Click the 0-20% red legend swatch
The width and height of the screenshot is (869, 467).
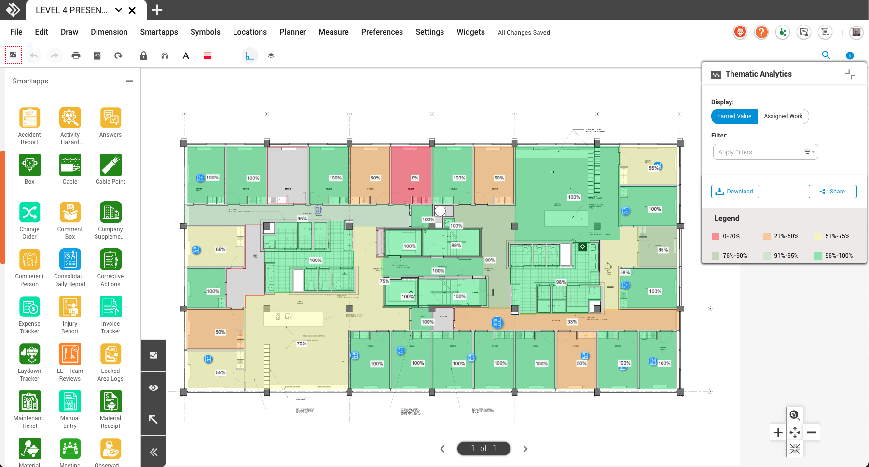(x=716, y=236)
